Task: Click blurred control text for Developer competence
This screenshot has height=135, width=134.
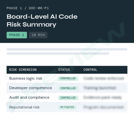Action: pyautogui.click(x=100, y=88)
